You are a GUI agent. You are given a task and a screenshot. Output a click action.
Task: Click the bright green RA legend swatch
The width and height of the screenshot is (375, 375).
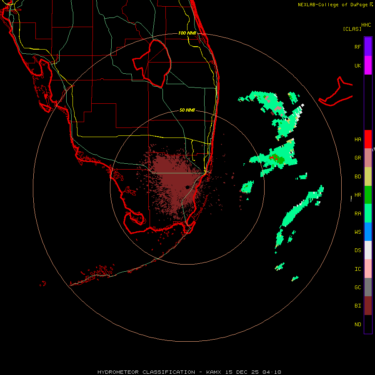click(368, 213)
